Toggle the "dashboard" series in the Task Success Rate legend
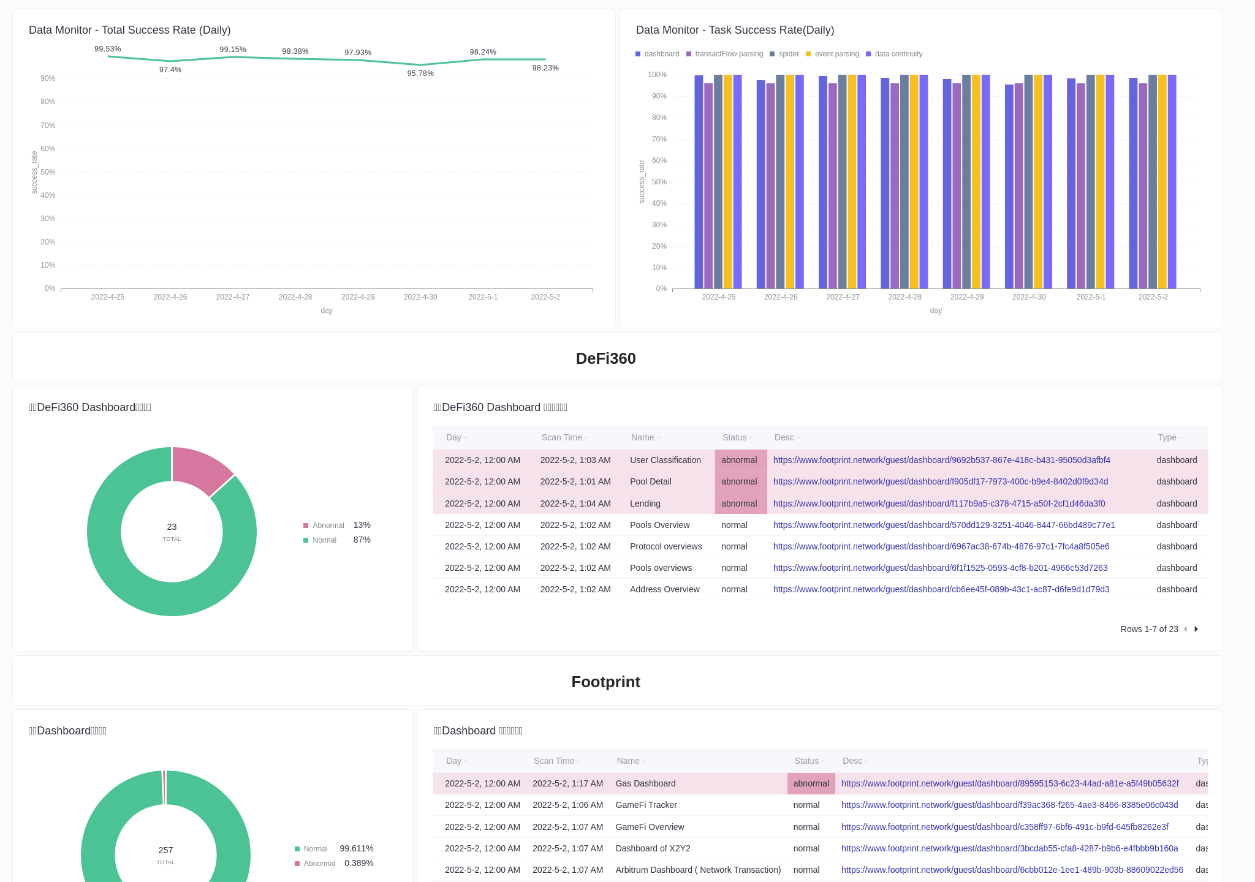The width and height of the screenshot is (1255, 882). [637, 54]
